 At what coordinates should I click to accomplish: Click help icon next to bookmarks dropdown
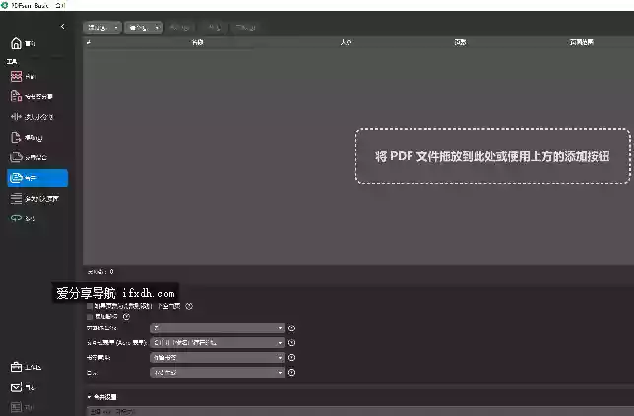292,358
